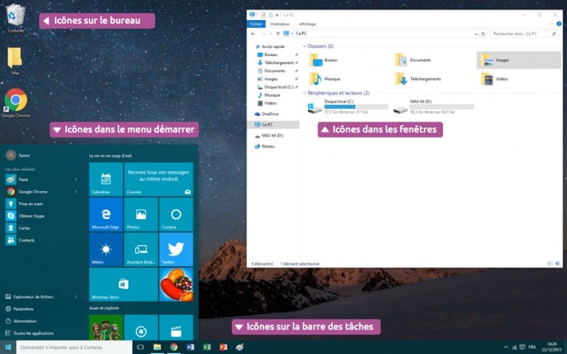Viewport: 567px width, 354px height.
Task: Launch the Microsoft Edge tile
Action: [106, 214]
